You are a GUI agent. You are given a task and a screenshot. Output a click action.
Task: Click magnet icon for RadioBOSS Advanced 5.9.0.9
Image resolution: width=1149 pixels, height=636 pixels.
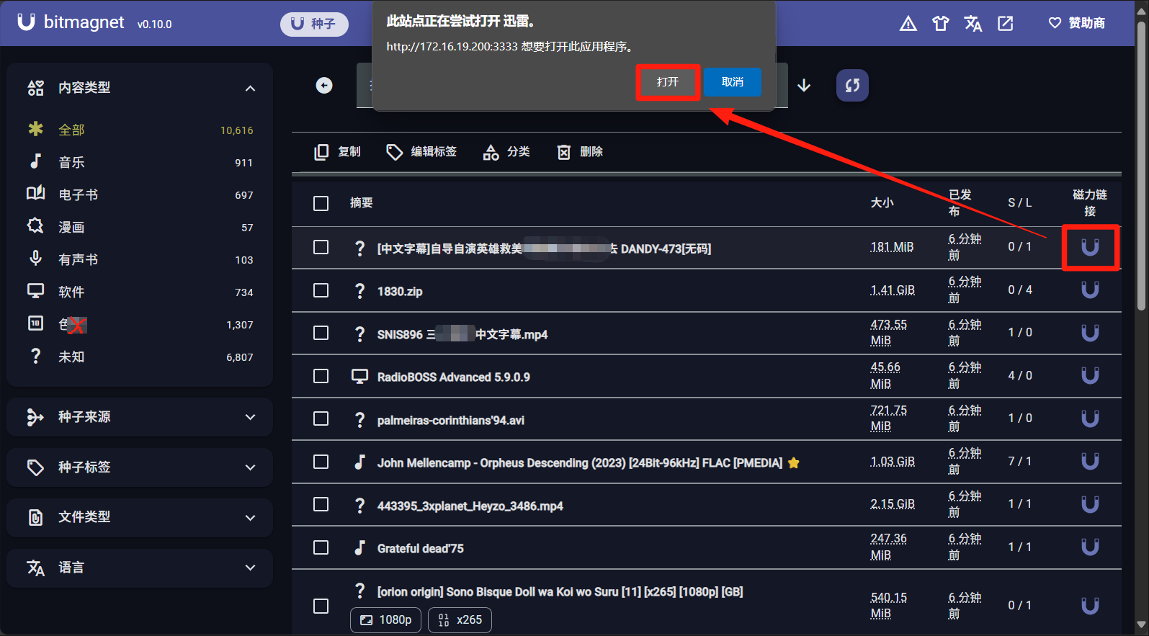click(x=1090, y=375)
